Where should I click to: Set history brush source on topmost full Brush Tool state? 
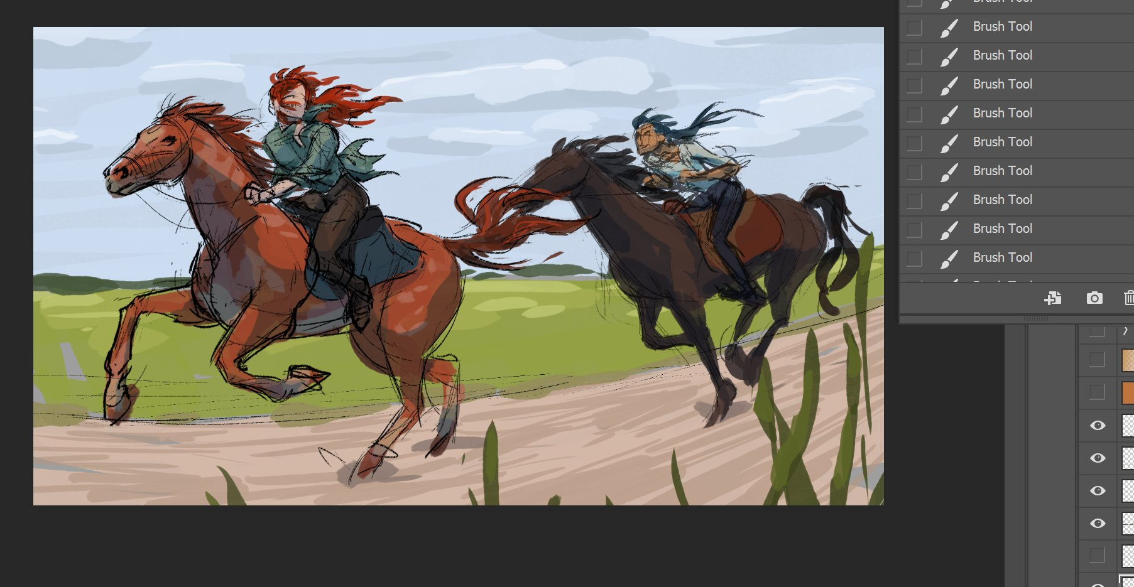pos(915,28)
